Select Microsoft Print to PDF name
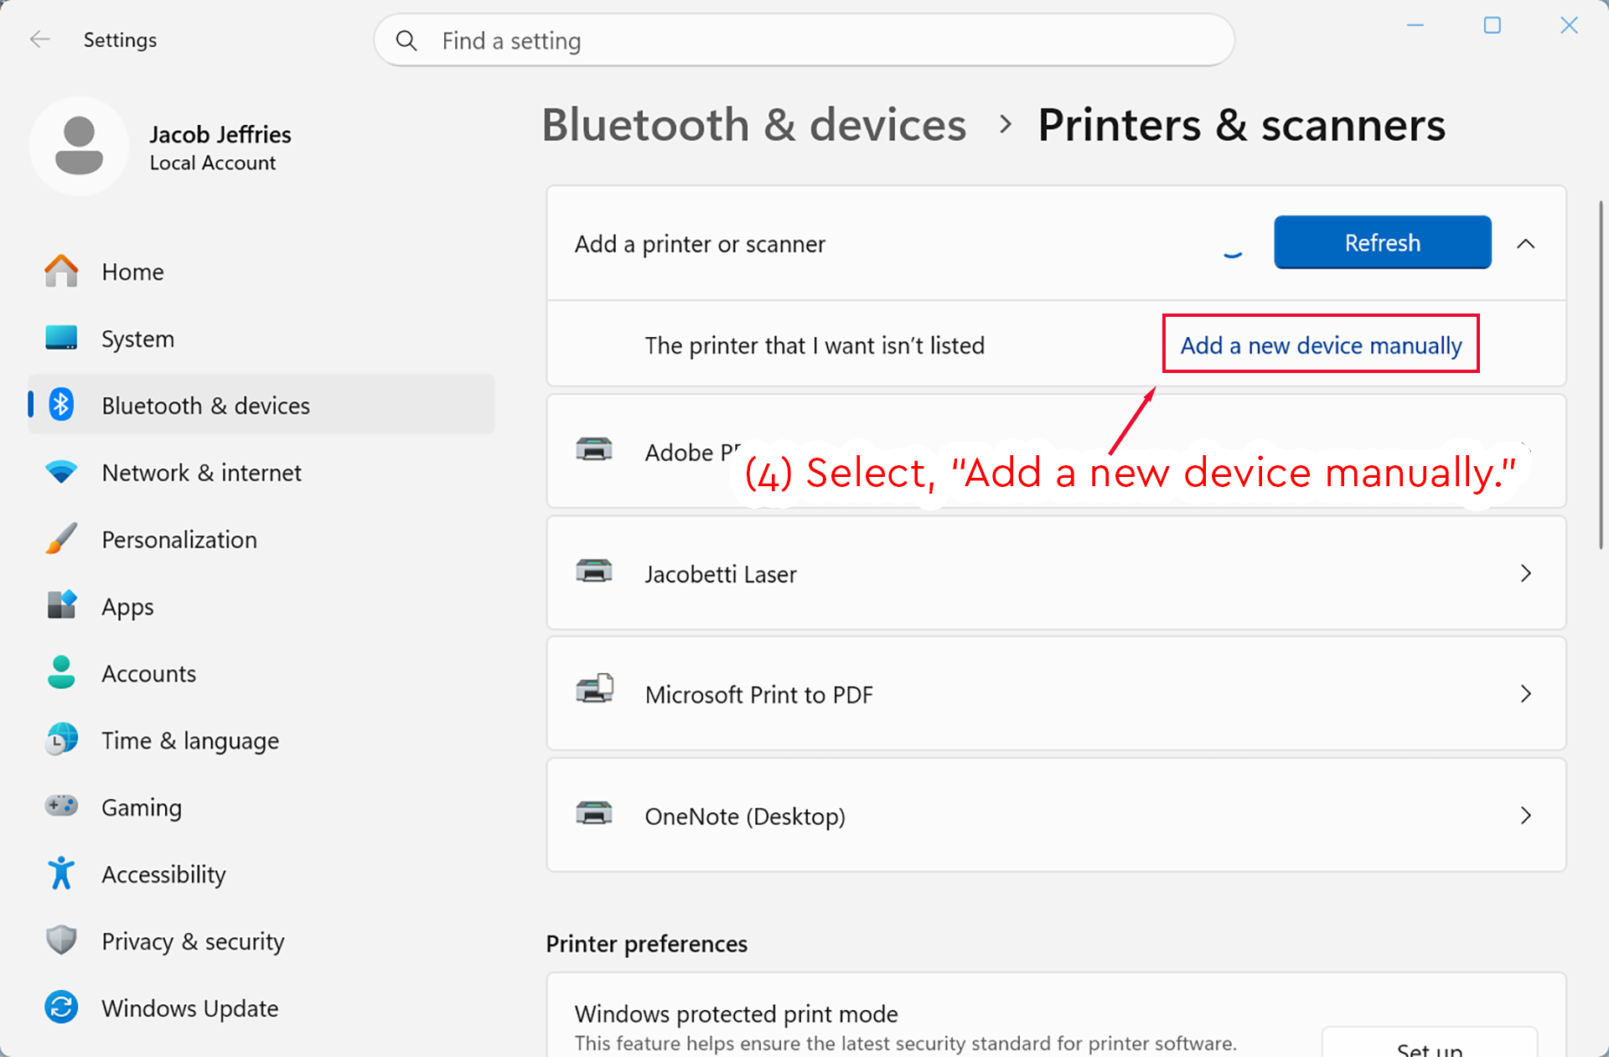Screen dimensions: 1609x1057 pyautogui.click(x=759, y=695)
